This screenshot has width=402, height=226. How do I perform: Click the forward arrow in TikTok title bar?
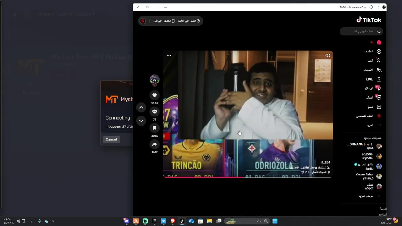(378, 7)
